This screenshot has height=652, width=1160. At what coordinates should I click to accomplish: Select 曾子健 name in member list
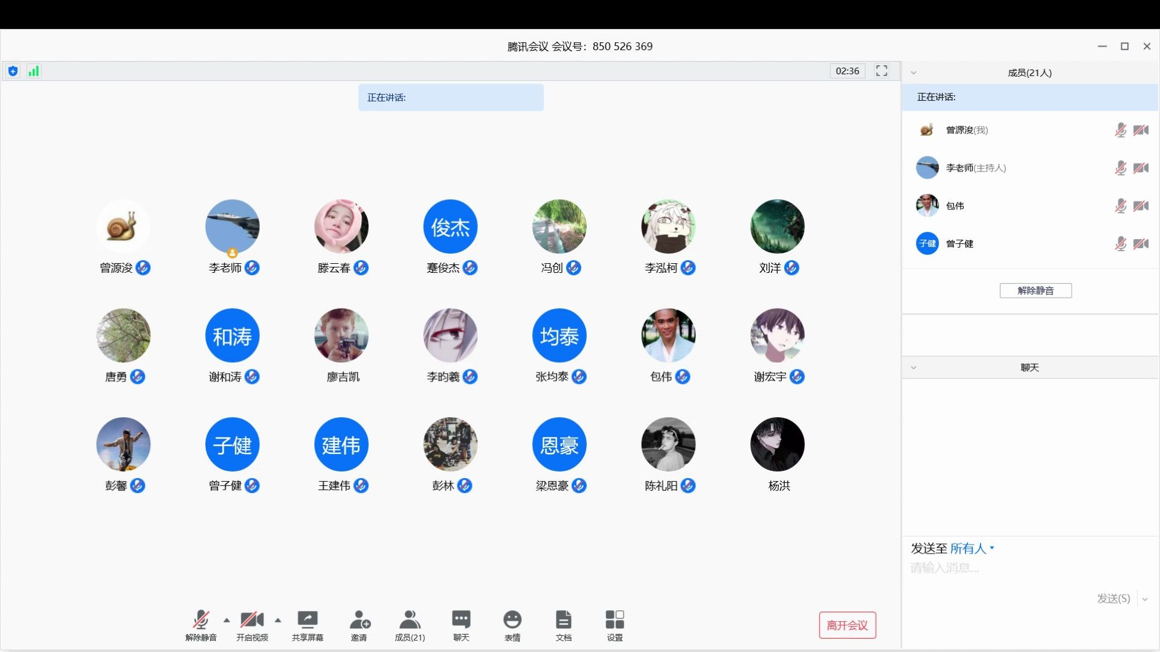click(960, 244)
